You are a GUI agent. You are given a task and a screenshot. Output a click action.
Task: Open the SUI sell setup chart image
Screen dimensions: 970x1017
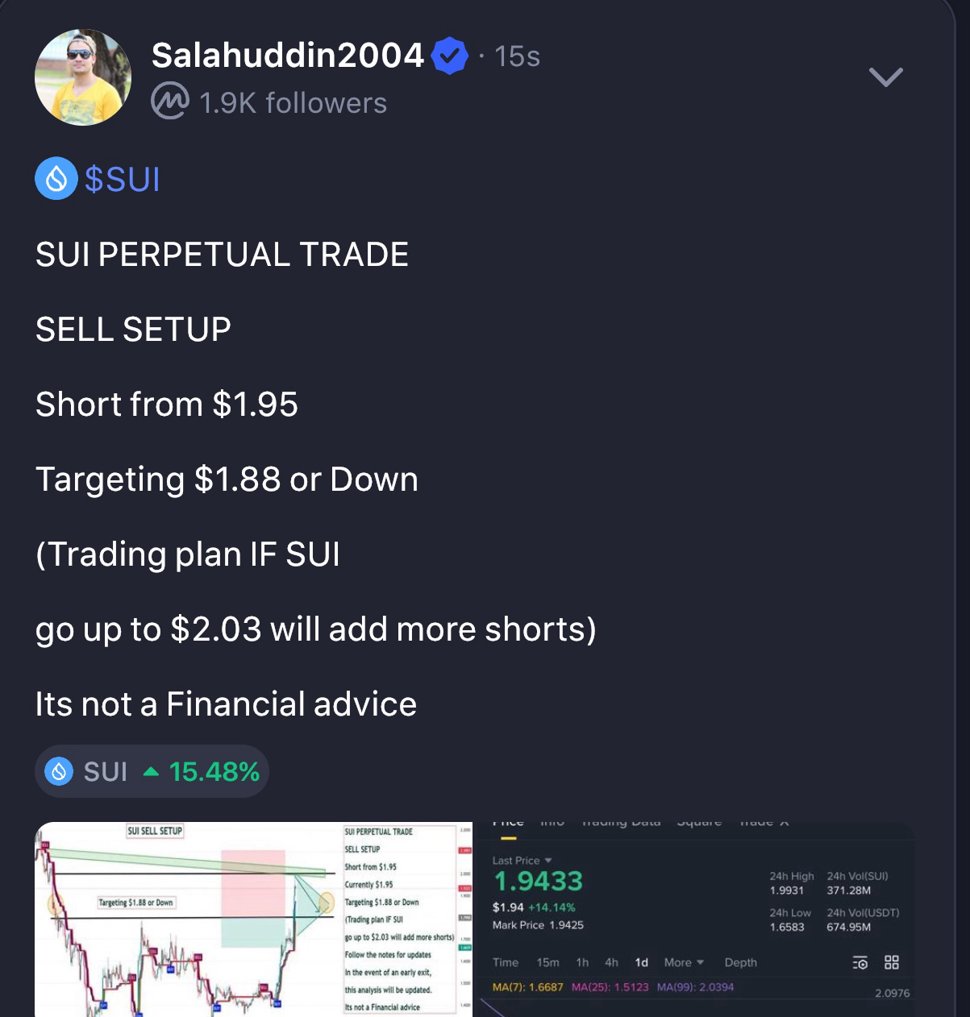(x=253, y=919)
